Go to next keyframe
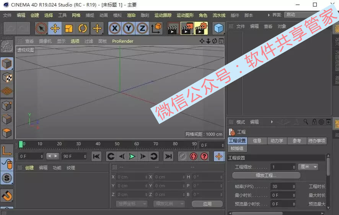Image resolution: width=339 pixels, height=215 pixels. click(x=153, y=156)
